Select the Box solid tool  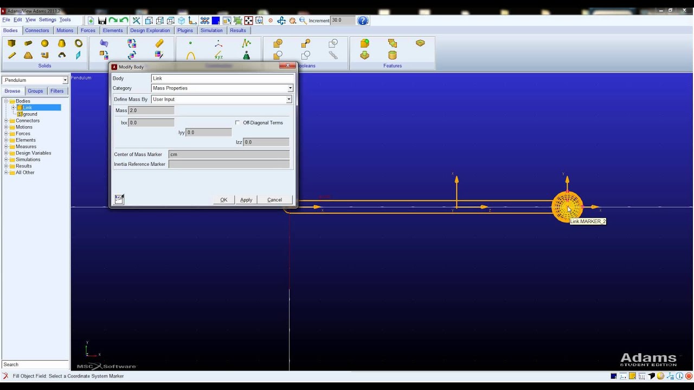[x=11, y=43]
